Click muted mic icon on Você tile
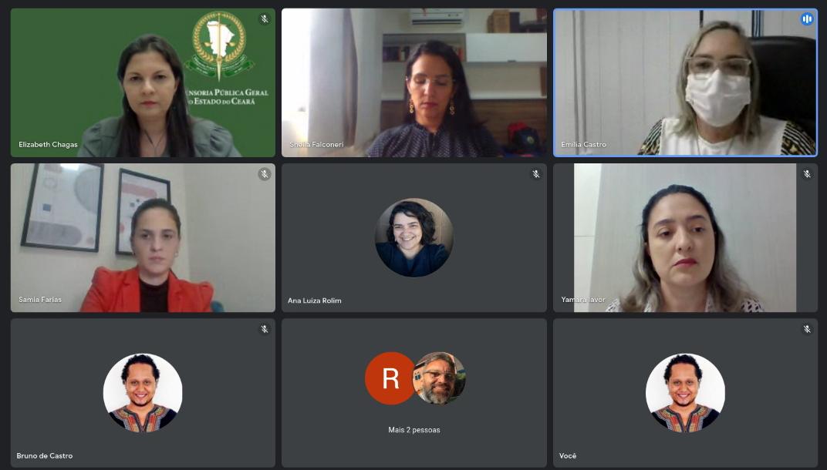 [807, 329]
